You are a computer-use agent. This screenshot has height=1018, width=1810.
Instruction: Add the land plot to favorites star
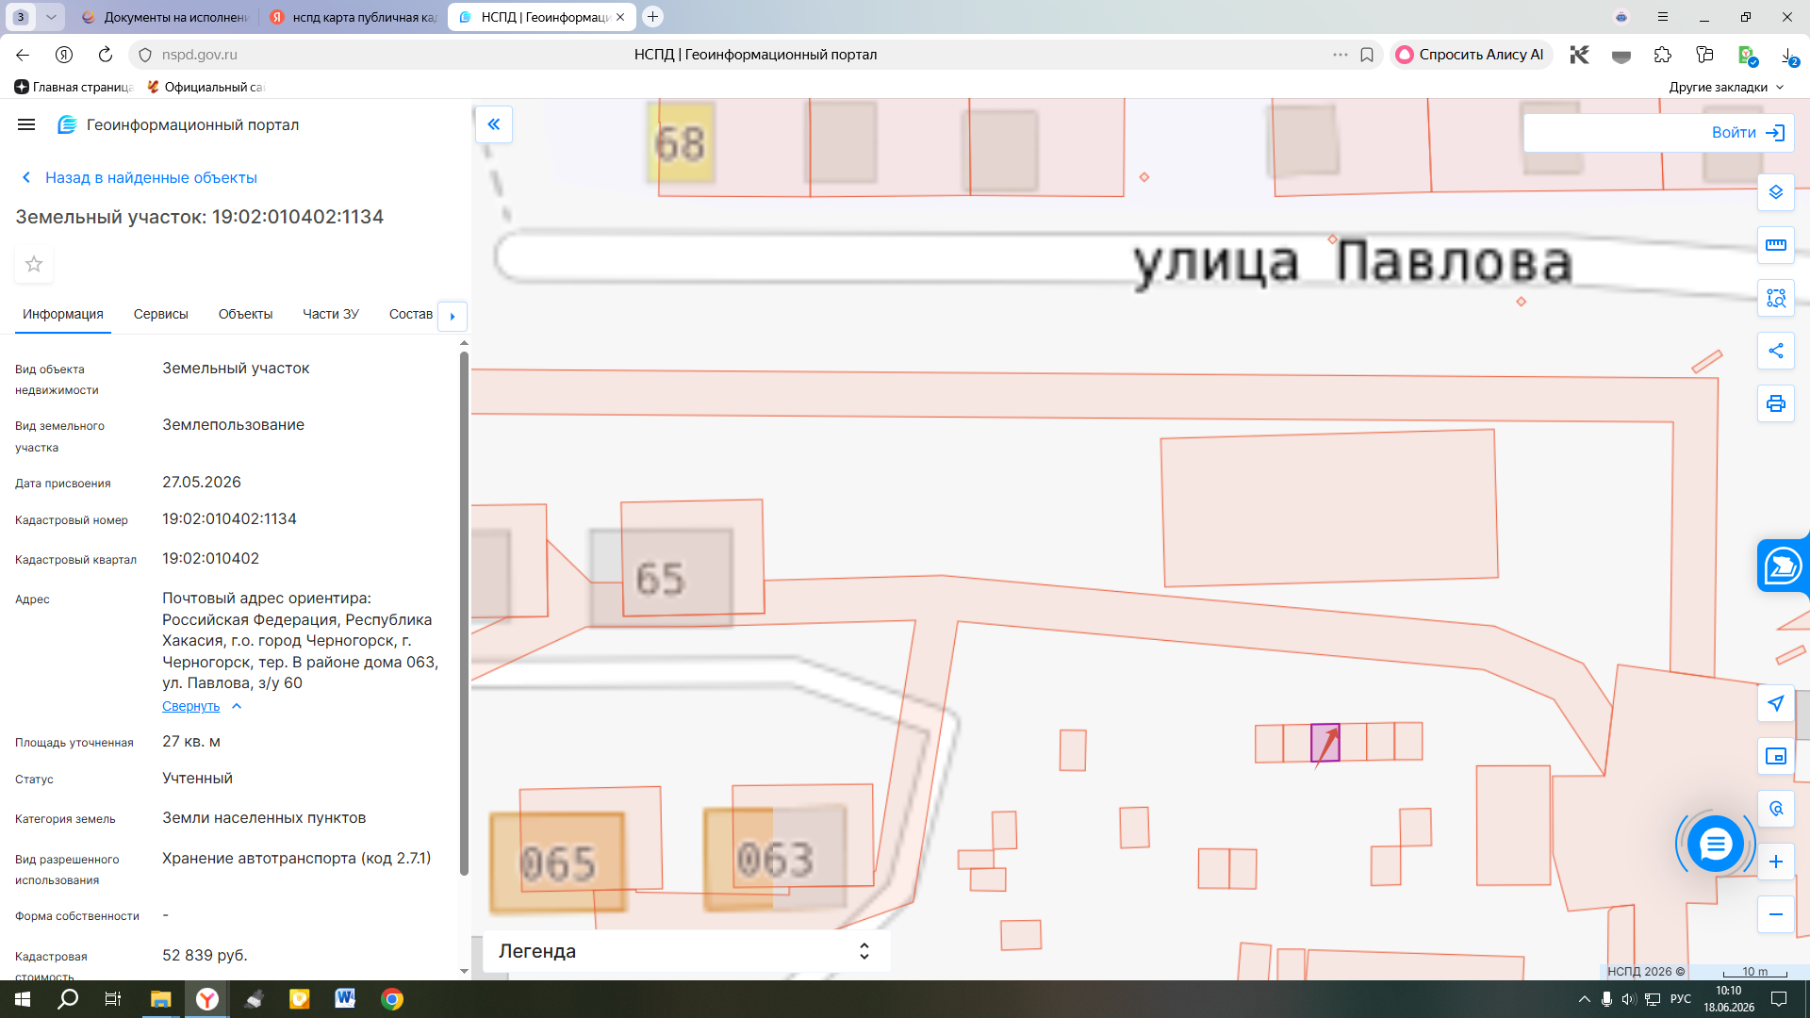pyautogui.click(x=34, y=264)
